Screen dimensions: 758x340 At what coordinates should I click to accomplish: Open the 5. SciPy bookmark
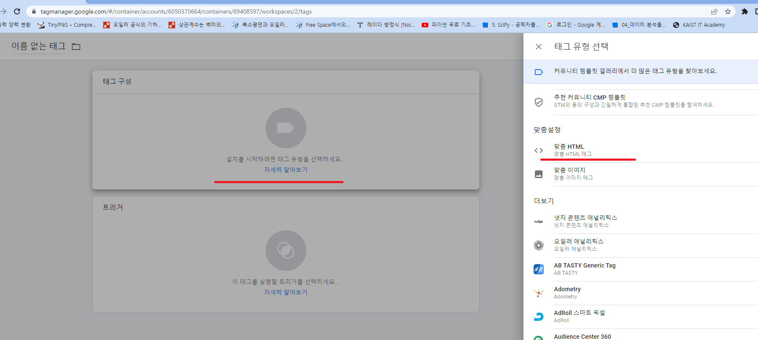tap(511, 25)
